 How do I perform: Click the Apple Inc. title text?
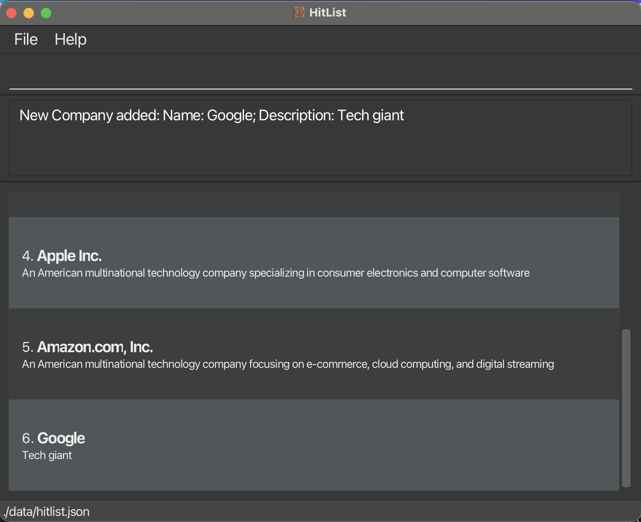point(69,256)
